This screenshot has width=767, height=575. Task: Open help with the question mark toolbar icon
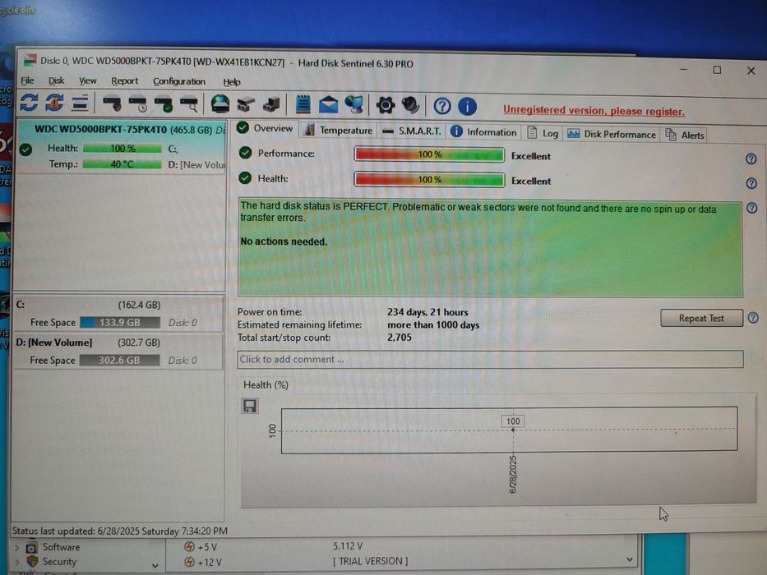442,106
